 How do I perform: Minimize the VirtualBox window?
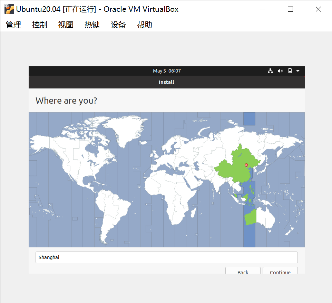pyautogui.click(x=263, y=9)
